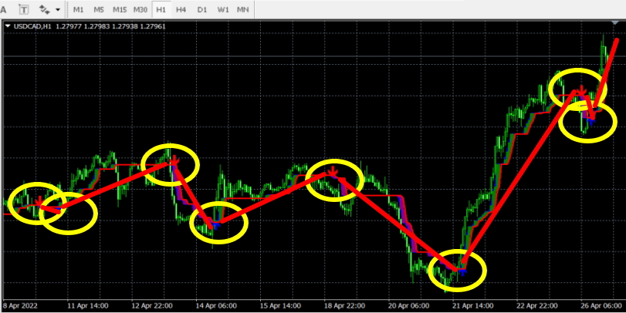Switch to M15 timeframe
Viewport: 626px width, 313px height.
pos(120,9)
